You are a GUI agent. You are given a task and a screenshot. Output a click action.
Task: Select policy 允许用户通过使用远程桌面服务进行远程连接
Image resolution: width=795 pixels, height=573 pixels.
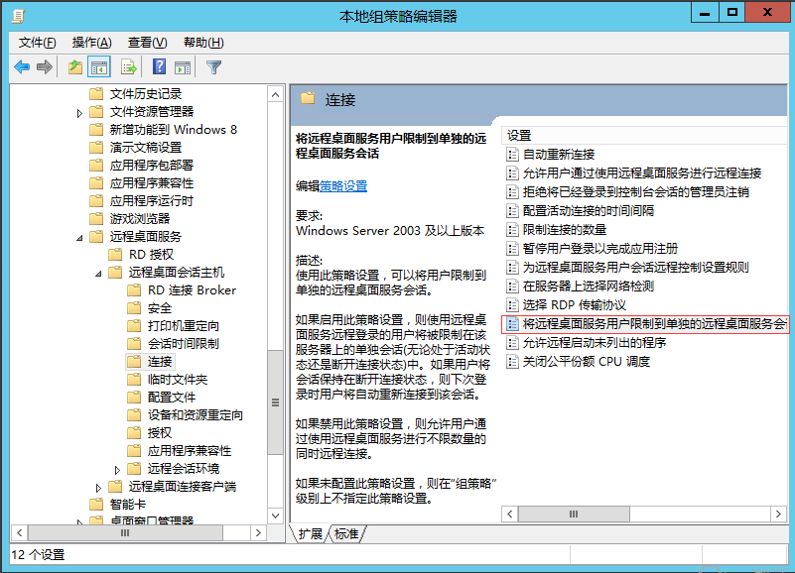(642, 173)
